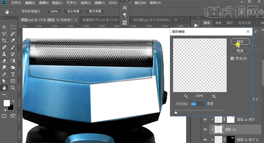Image resolution: width=264 pixels, height=143 pixels.
Task: Click 取消 to cancel Gaussian Blur
Action: [x=240, y=51]
